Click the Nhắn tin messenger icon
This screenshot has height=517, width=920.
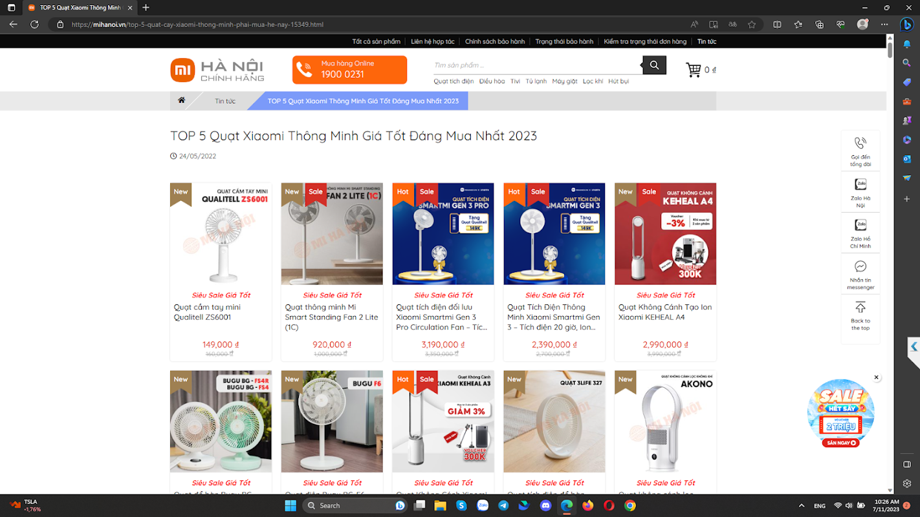860,266
